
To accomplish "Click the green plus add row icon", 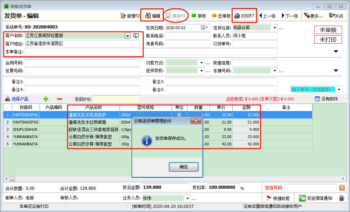I will 46,99.
